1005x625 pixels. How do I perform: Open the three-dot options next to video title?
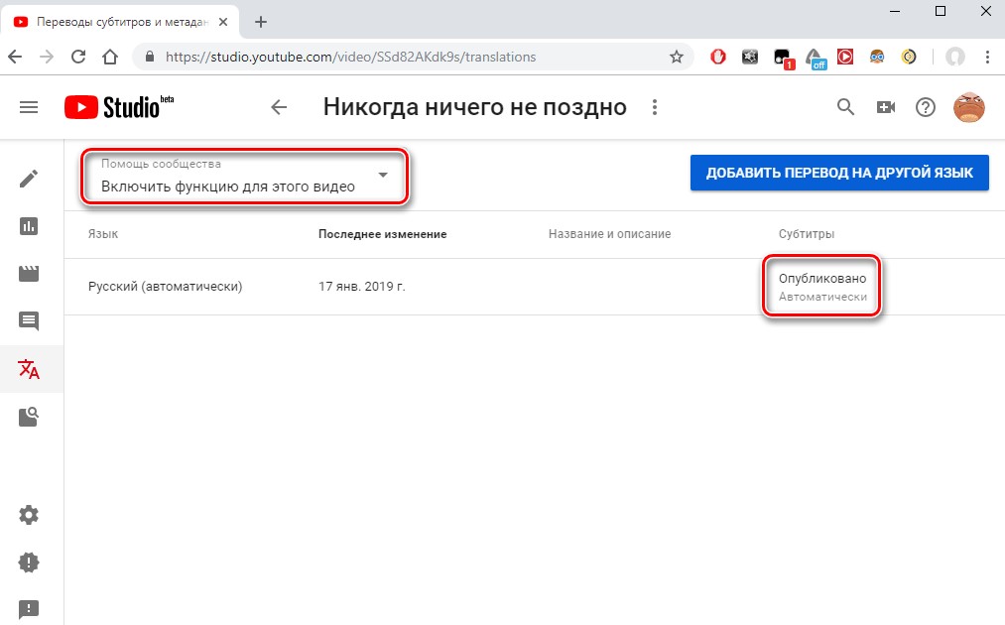click(x=653, y=107)
